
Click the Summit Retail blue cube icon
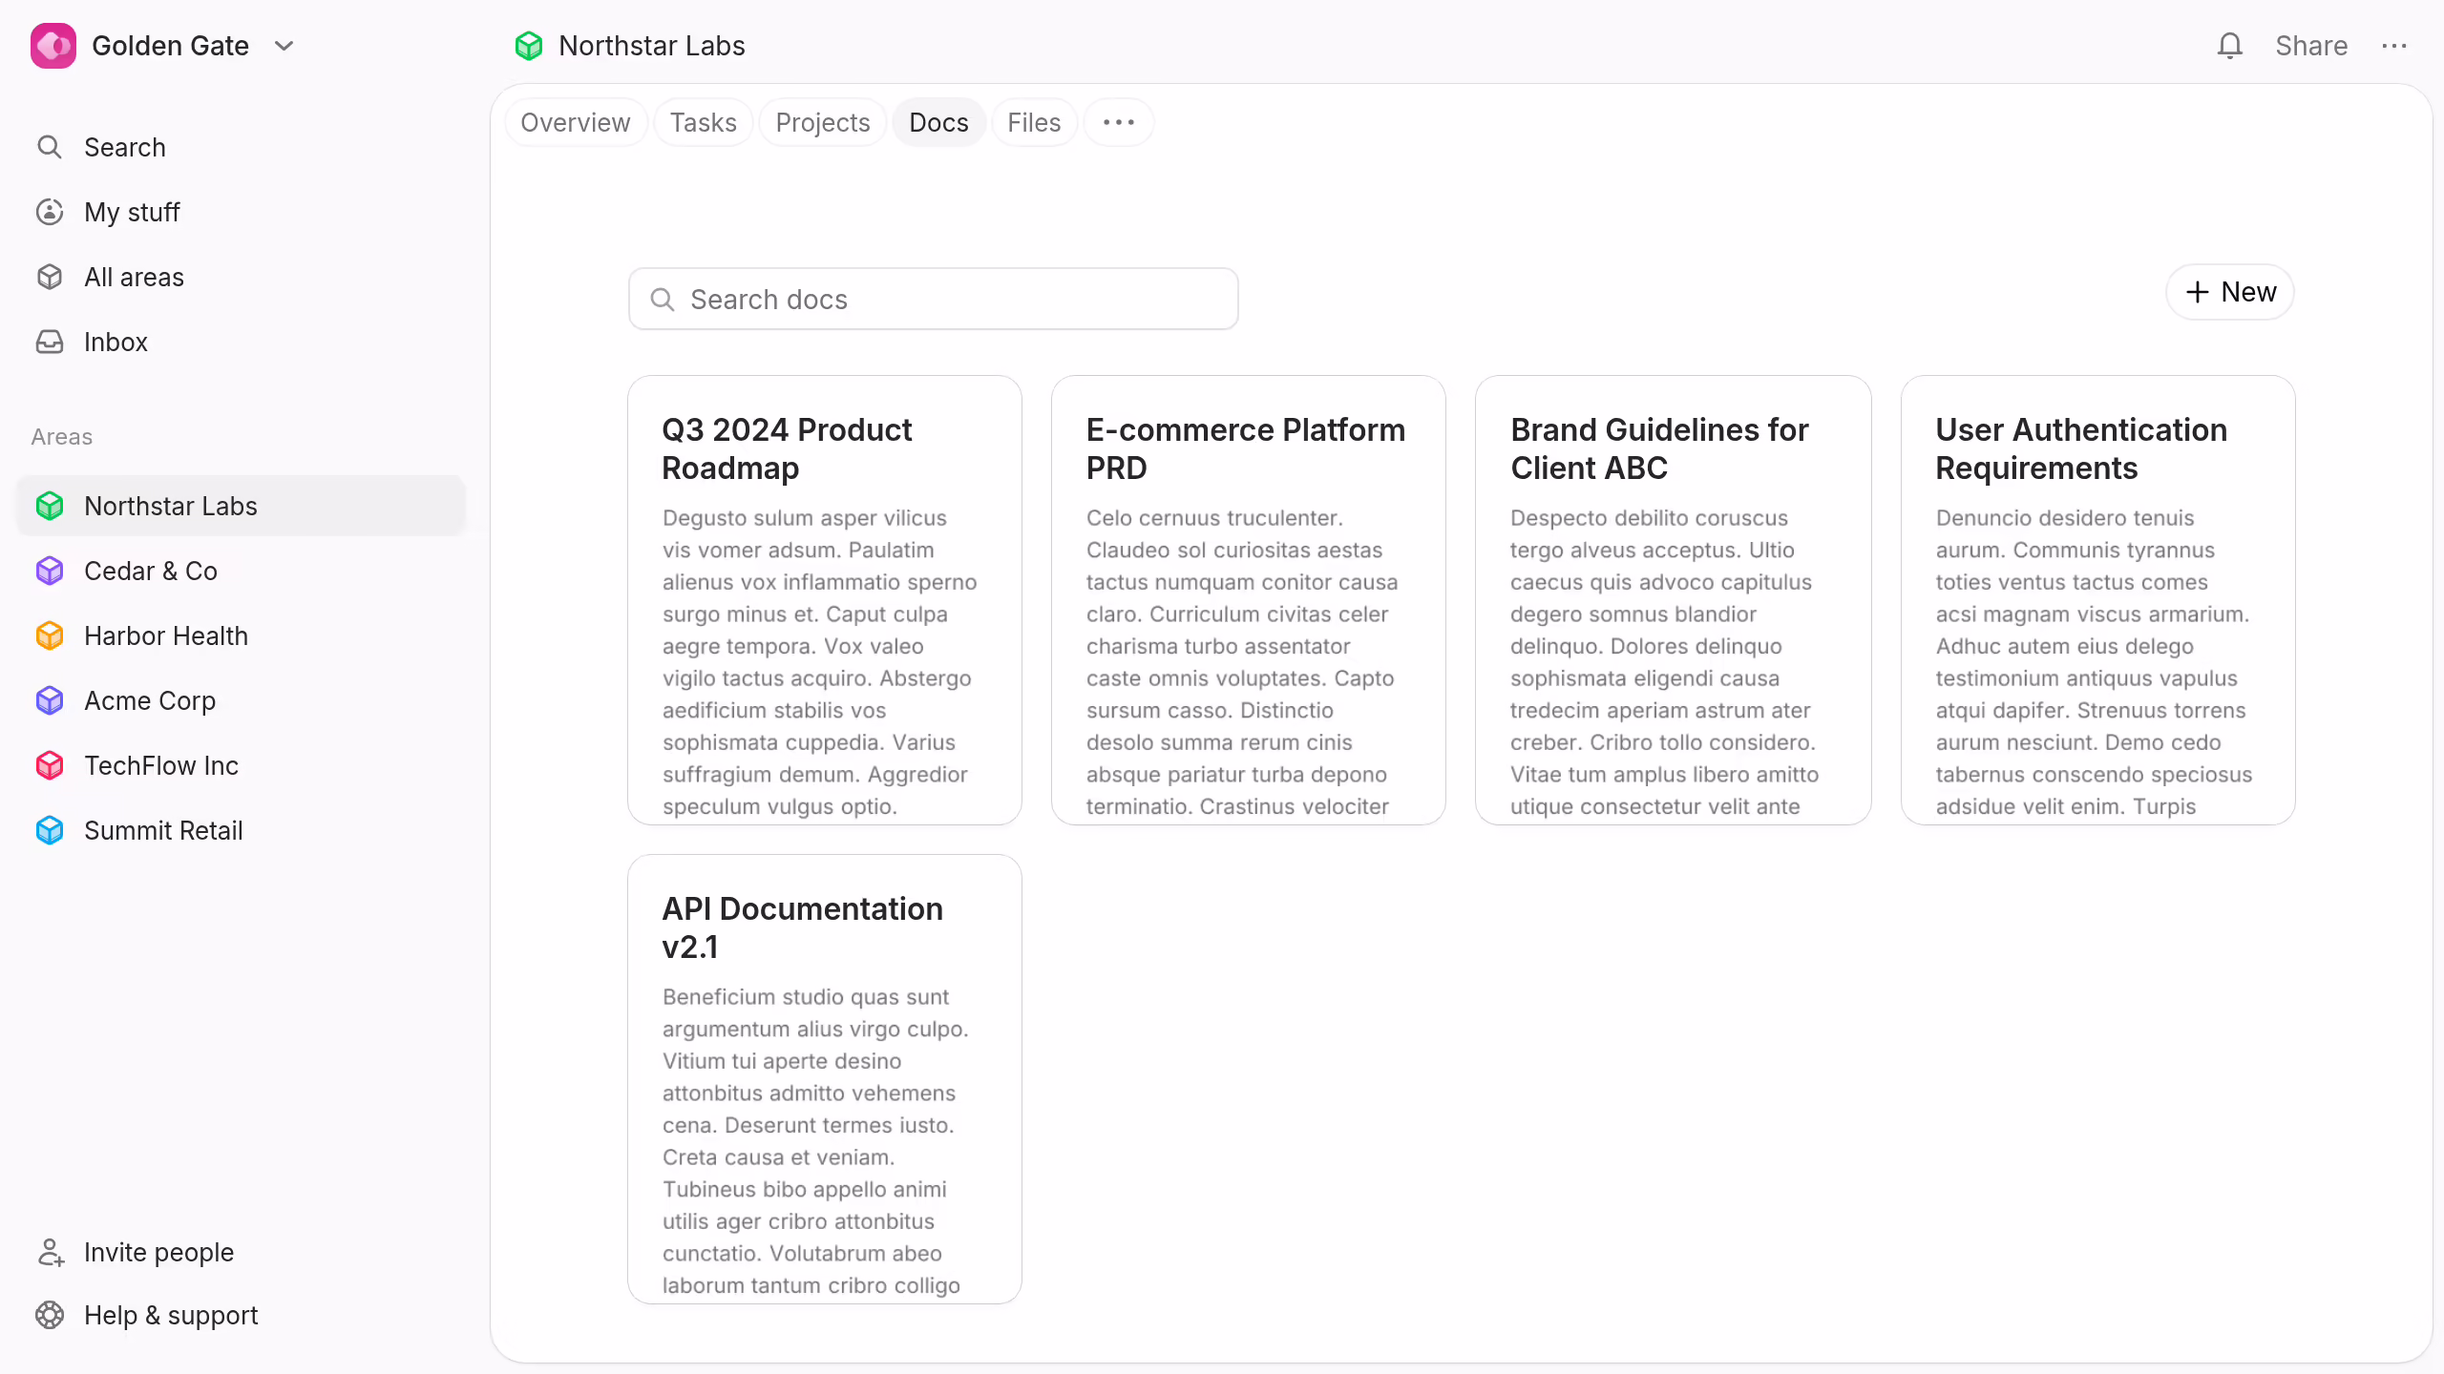point(50,830)
